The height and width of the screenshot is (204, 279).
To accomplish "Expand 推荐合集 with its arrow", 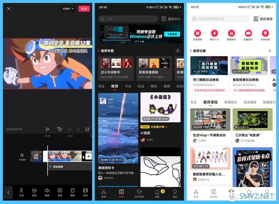I will [270, 51].
